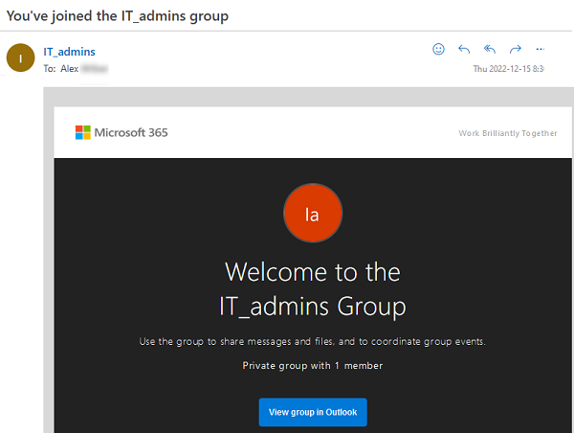Click the email subject You've joined the IT_admins group

coord(118,16)
